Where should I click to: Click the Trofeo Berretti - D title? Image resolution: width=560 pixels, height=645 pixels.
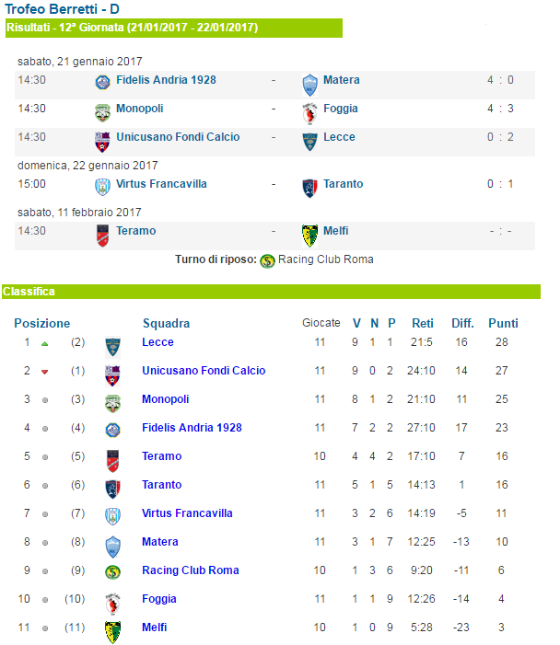(x=62, y=8)
